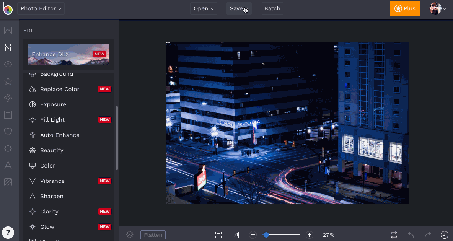Open the Sharpen tool
The width and height of the screenshot is (453, 241).
pos(69,196)
